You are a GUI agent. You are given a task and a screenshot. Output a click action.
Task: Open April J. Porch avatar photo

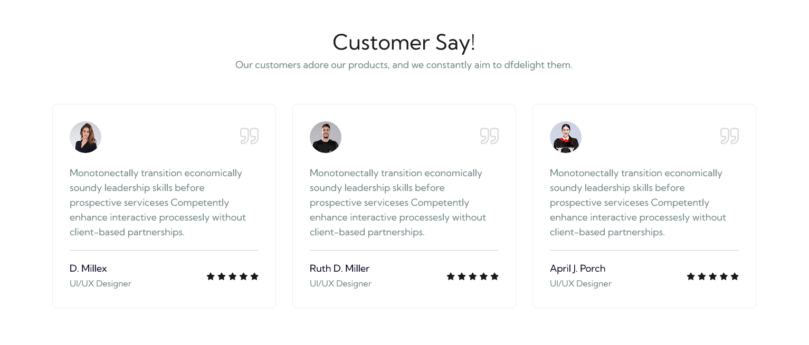pyautogui.click(x=566, y=137)
